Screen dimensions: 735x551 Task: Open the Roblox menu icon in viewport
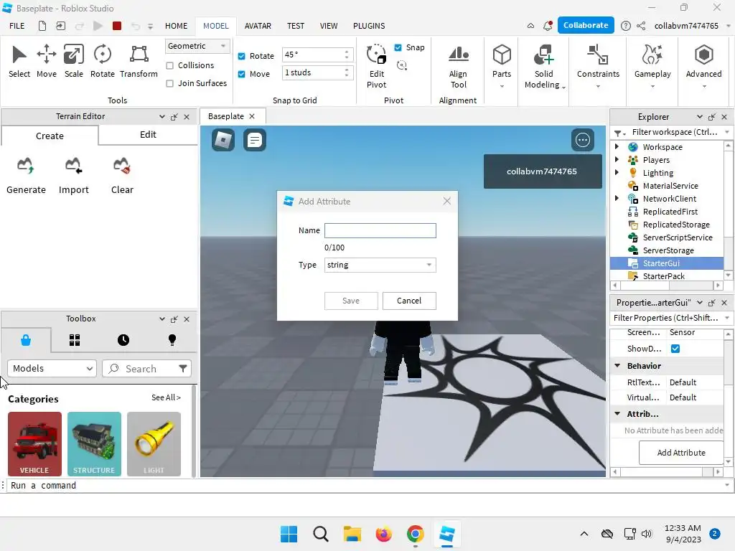click(x=223, y=140)
